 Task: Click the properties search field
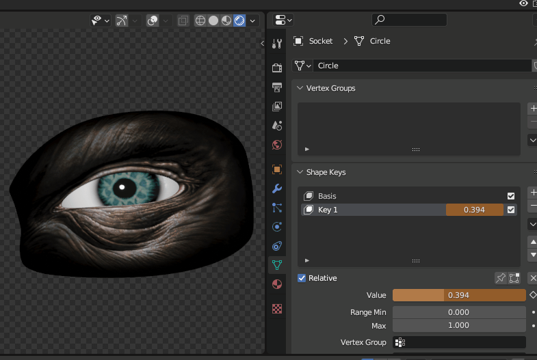click(x=409, y=20)
